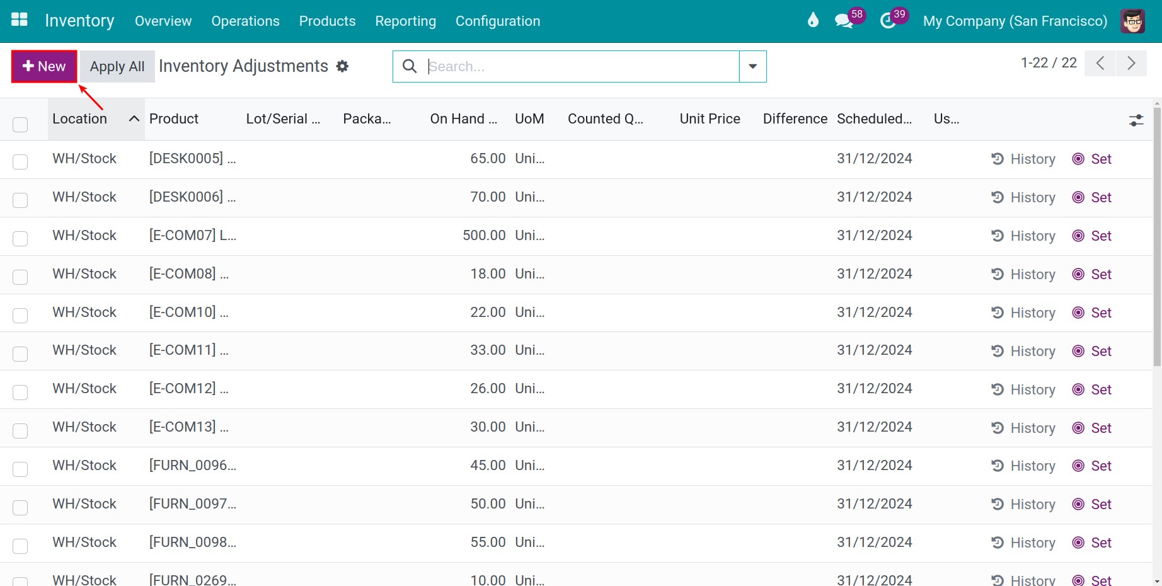Open company switcher My Company (San Francisco)
The width and height of the screenshot is (1162, 586).
point(1015,21)
